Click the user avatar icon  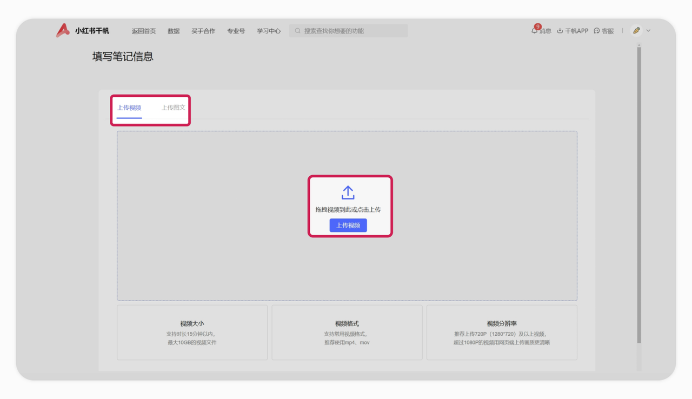click(636, 31)
